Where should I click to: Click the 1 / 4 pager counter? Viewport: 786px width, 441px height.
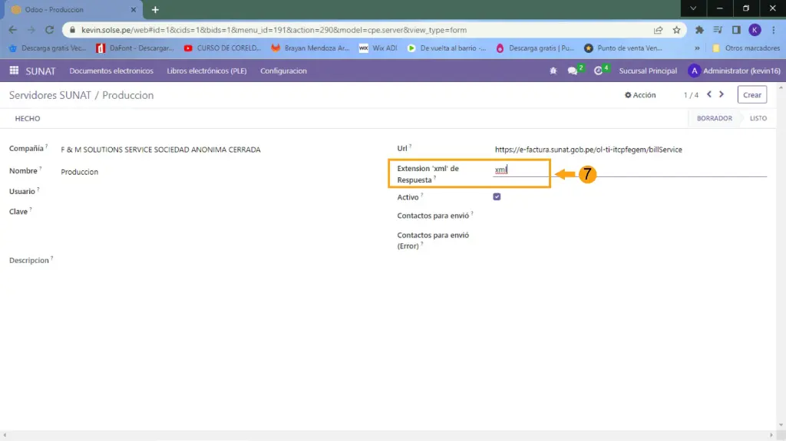(691, 94)
